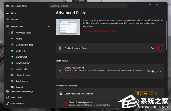171x111 pixels.
Task: Expand the Enable Paste with AI chevron
Action: coord(161,71)
